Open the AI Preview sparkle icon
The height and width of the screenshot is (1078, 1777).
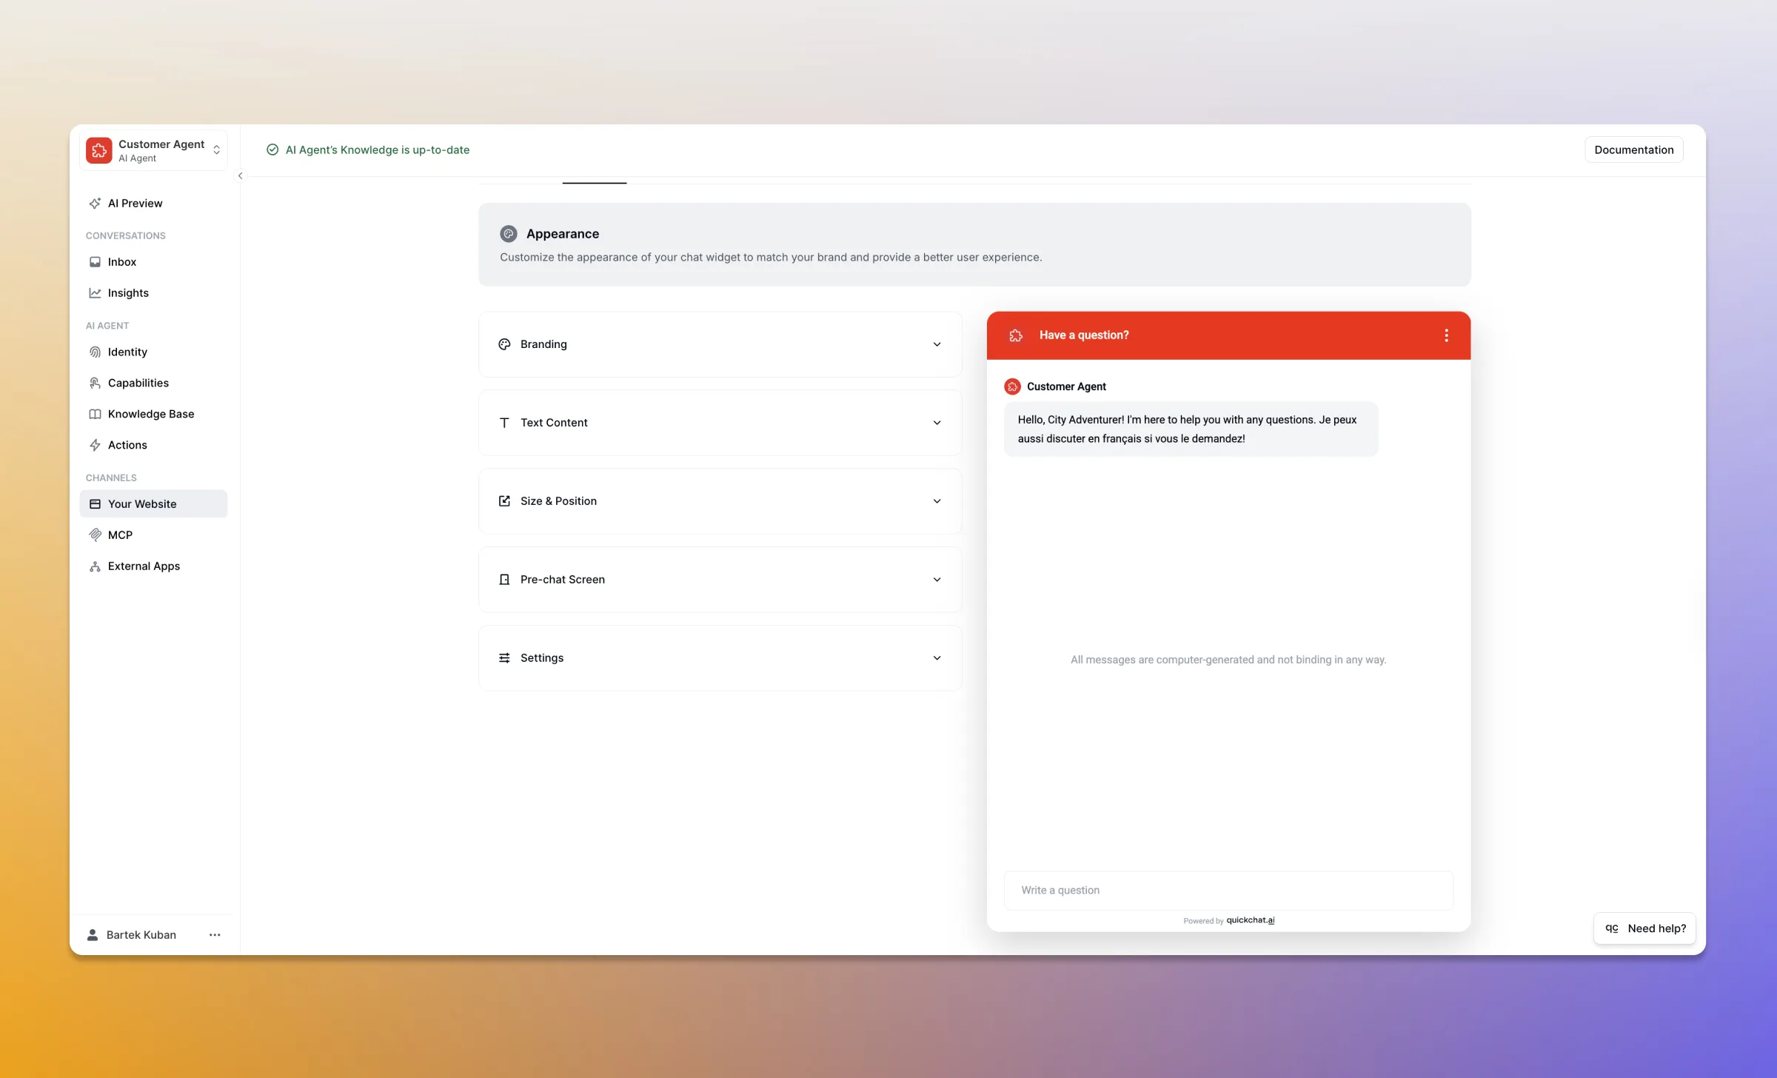96,203
